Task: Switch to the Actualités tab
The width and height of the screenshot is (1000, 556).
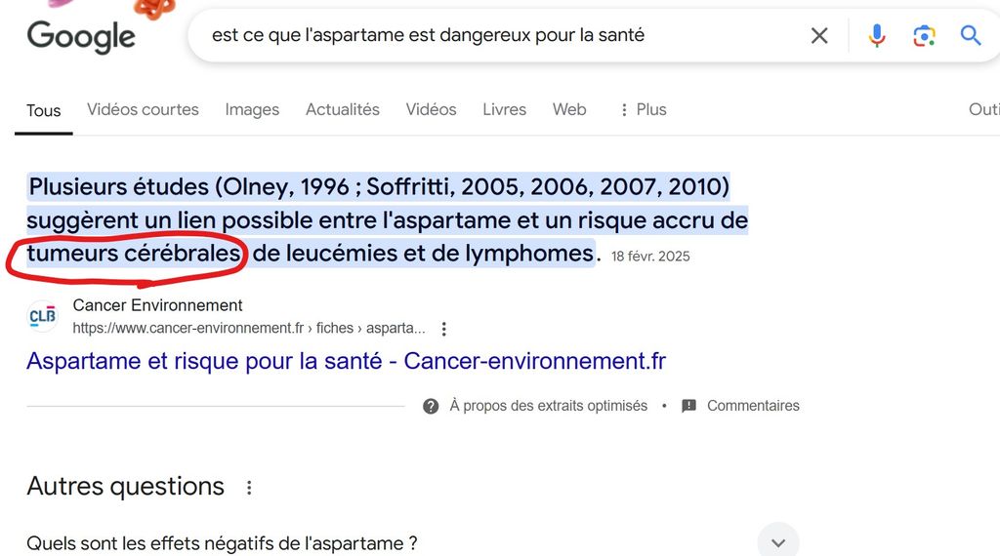Action: [343, 109]
